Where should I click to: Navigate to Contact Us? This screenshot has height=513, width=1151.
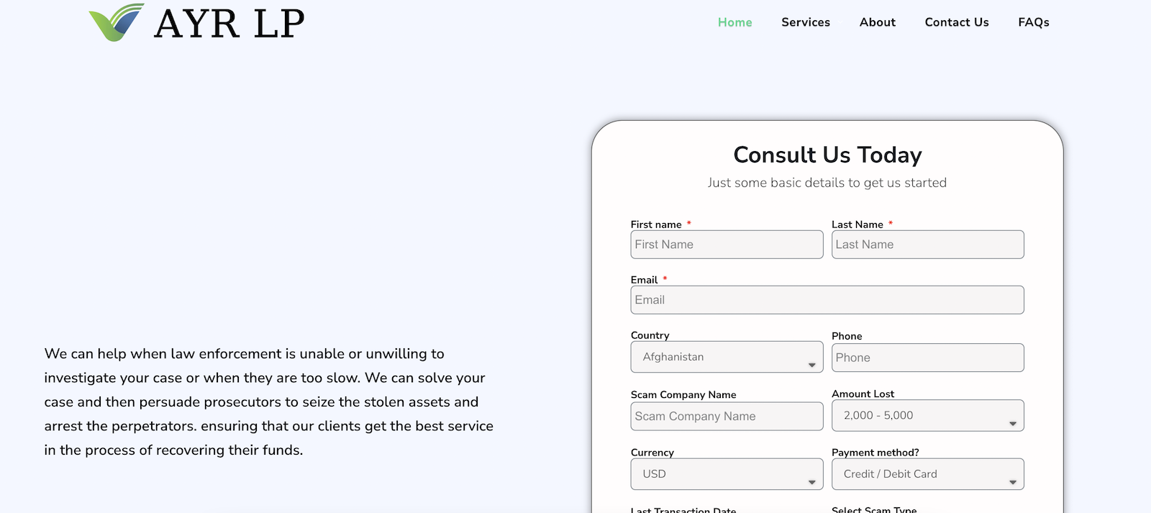click(956, 22)
